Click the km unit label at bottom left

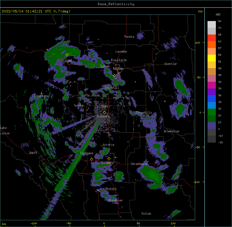pos(4,224)
